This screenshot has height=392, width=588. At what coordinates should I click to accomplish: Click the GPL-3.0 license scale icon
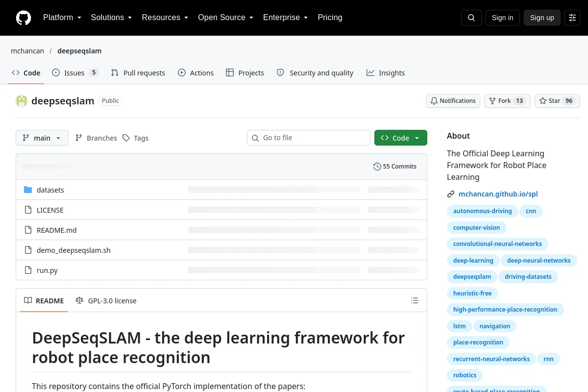pos(79,300)
